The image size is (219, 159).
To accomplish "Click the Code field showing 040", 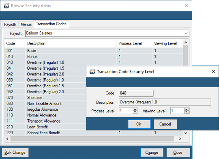I will tap(136, 93).
